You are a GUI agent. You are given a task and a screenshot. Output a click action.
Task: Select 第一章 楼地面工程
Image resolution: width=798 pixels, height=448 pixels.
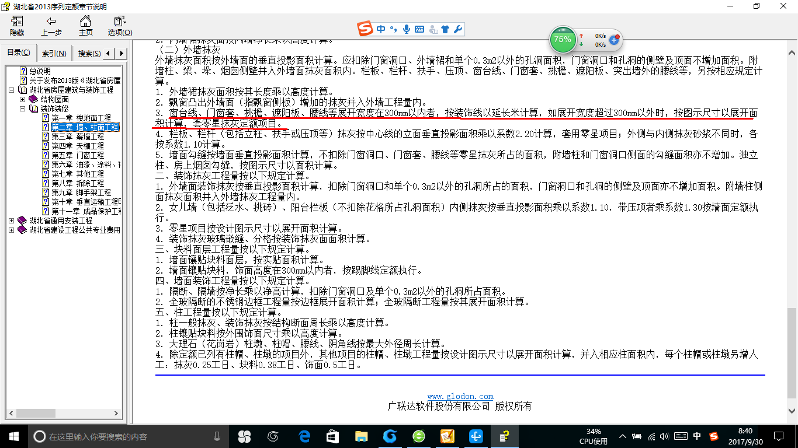[81, 118]
